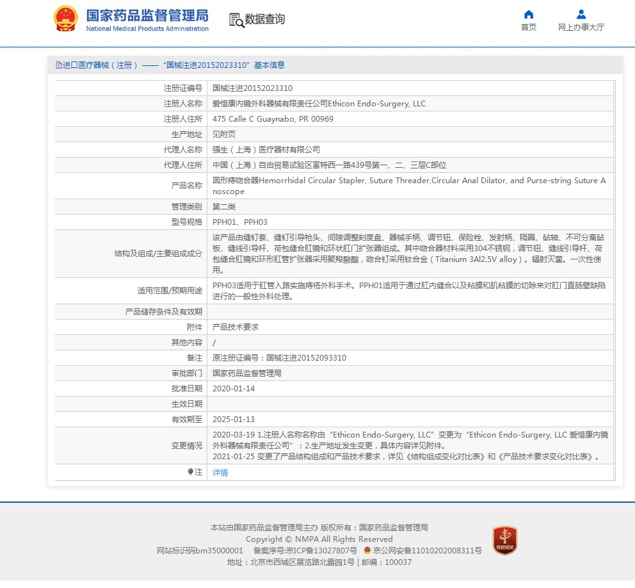This screenshot has width=635, height=588.
Task: Select the 代理人住所 row label
Action: (x=182, y=165)
